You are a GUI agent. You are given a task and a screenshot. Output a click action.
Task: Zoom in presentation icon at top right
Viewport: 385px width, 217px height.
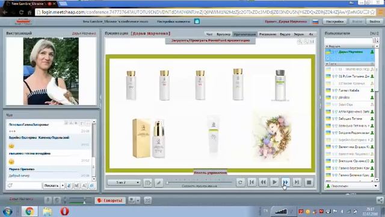(300, 42)
